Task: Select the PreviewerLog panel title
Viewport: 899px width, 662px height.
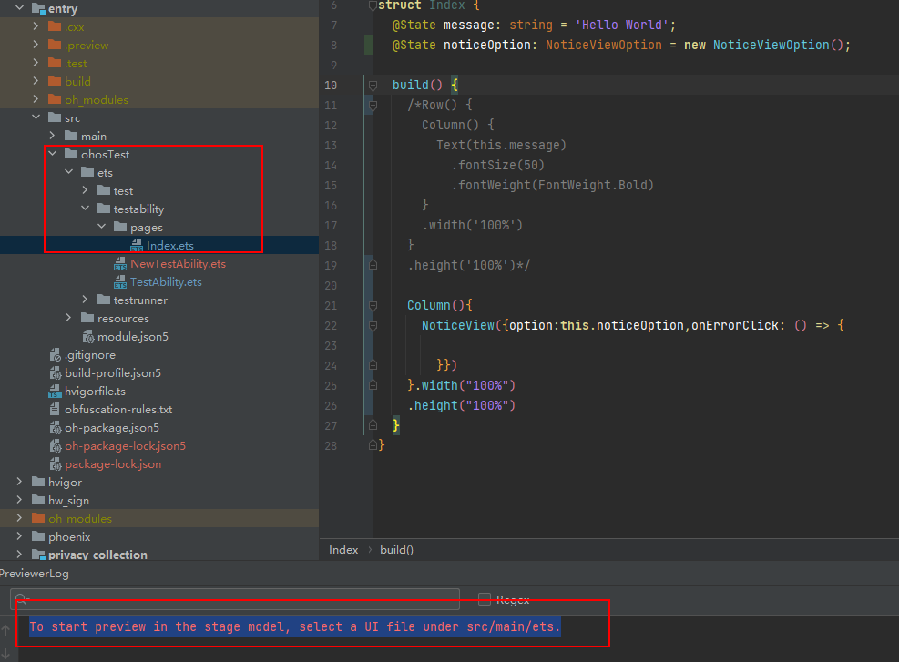Action: [35, 574]
